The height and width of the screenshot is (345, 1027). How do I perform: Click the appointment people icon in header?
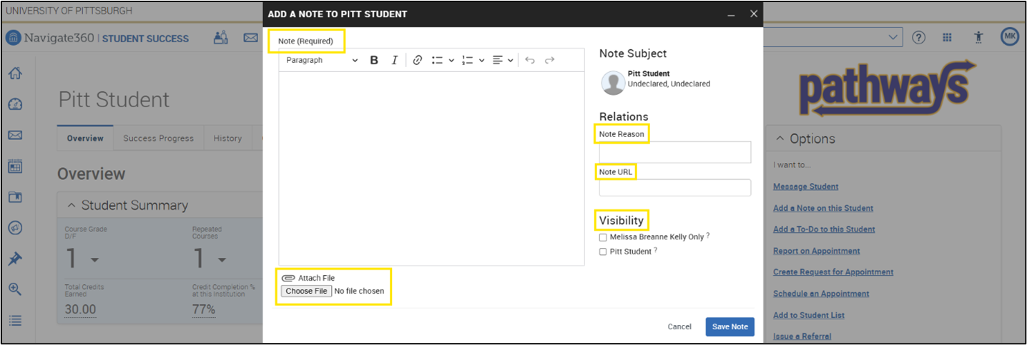tap(221, 37)
